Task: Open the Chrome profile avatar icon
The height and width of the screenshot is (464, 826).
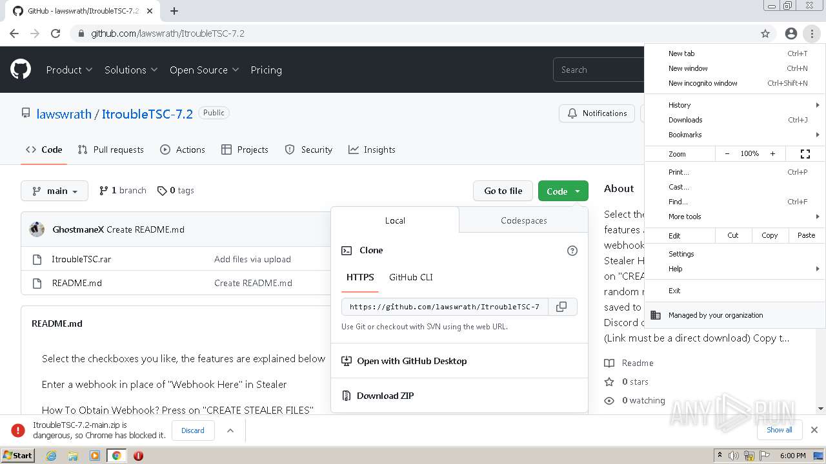Action: click(x=791, y=34)
